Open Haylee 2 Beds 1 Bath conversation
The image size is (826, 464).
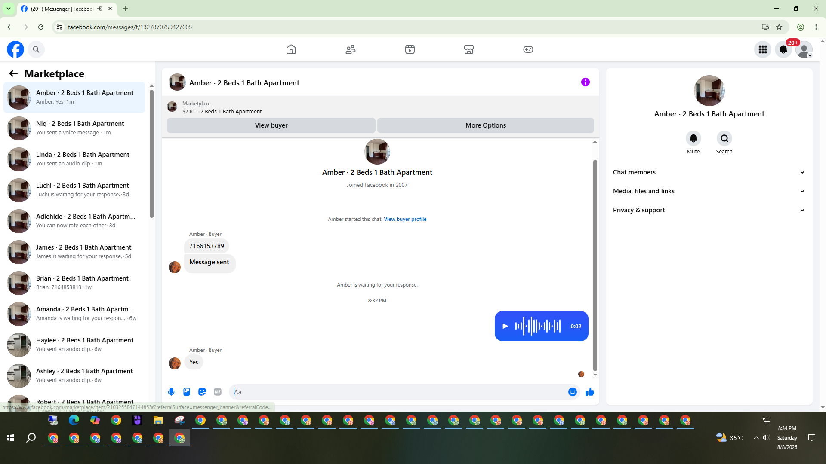coord(74,345)
